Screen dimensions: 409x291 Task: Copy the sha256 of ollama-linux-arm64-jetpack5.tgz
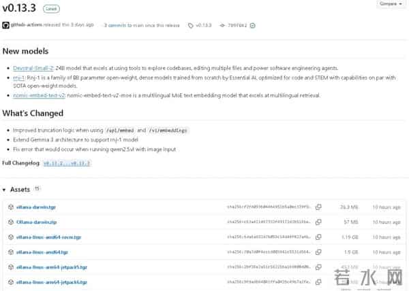318,267
